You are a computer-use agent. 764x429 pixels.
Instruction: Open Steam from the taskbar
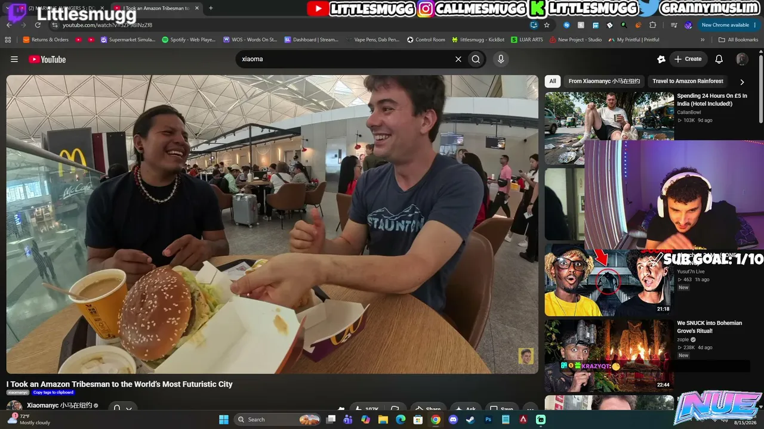(x=470, y=419)
